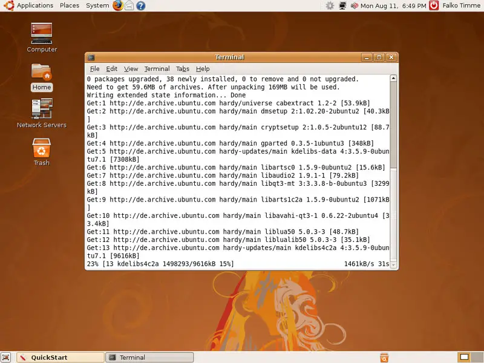Click the terminal scrollbar up arrow
This screenshot has width=484, height=363.
pyautogui.click(x=393, y=78)
